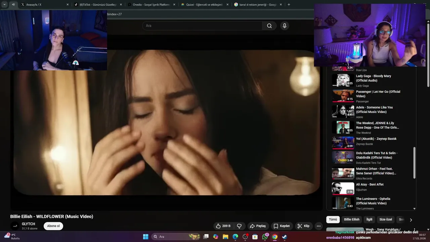Viewport: 430px width, 242px height.
Task: Click the tab audio speaker icon
Action: tap(13, 5)
